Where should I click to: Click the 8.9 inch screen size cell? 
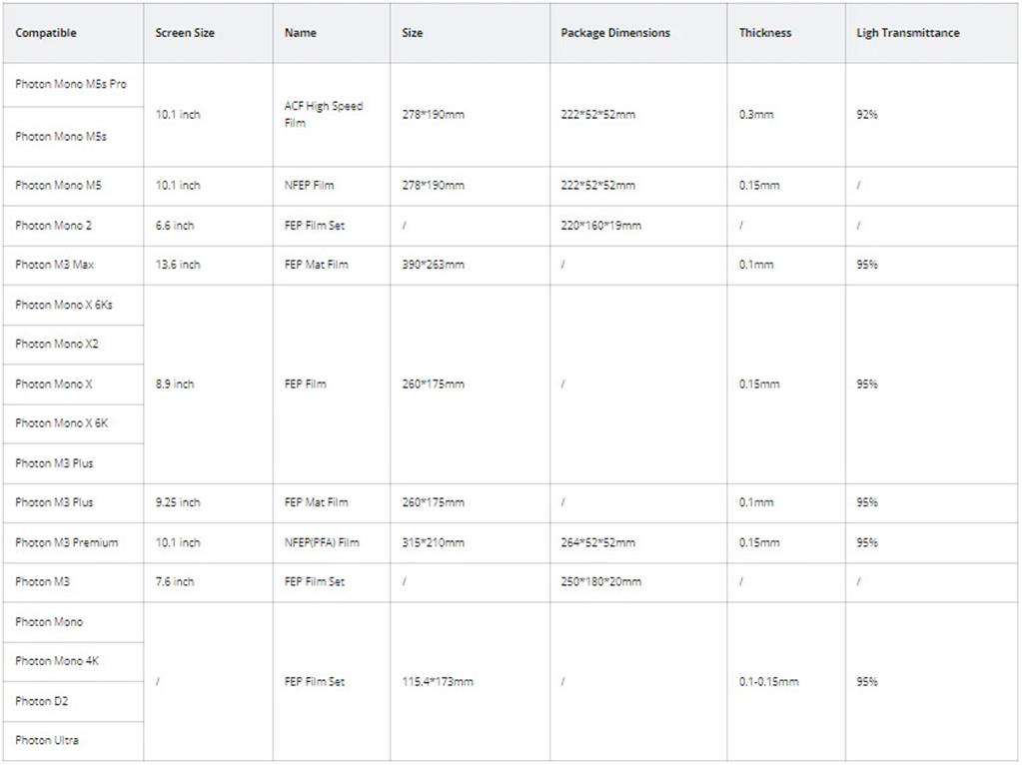[208, 384]
